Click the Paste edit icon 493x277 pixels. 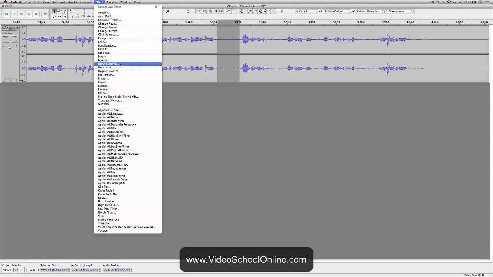click(211, 11)
